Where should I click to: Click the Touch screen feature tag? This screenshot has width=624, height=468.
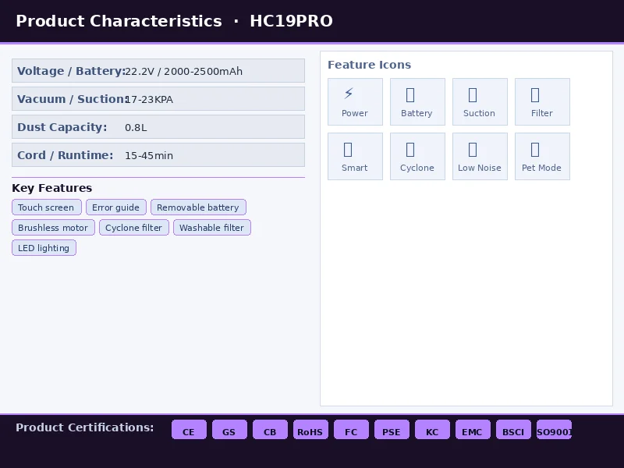pyautogui.click(x=47, y=207)
